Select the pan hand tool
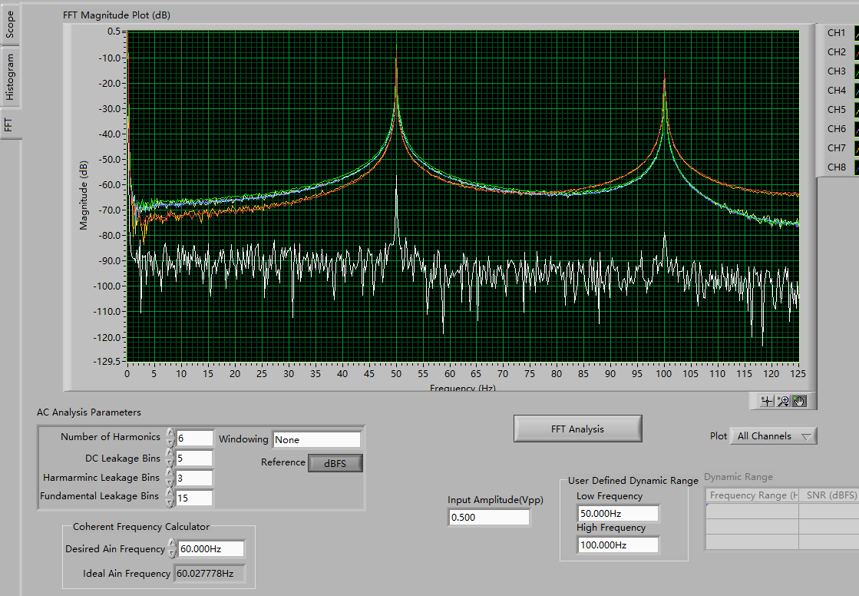The width and height of the screenshot is (859, 596). click(799, 401)
